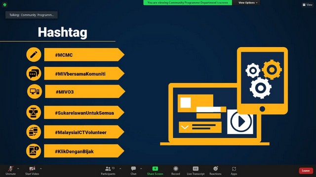Viewport: 316px width, 177px height.
Task: Click the play button in shared slide
Action: tap(241, 121)
